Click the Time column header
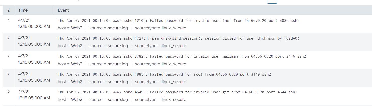 [23, 10]
